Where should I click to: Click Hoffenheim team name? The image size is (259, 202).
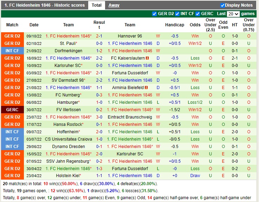point(69,132)
